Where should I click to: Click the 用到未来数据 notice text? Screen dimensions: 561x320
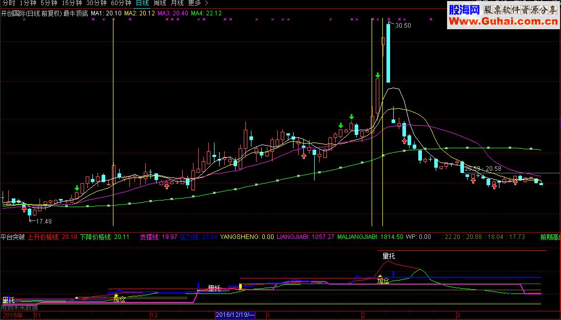(20, 308)
